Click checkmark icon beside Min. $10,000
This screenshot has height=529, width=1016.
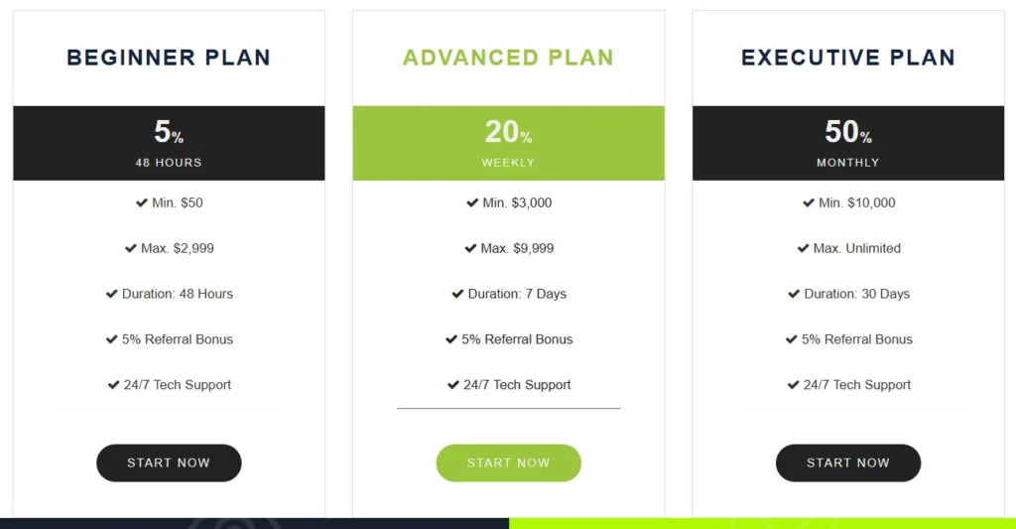pos(809,202)
